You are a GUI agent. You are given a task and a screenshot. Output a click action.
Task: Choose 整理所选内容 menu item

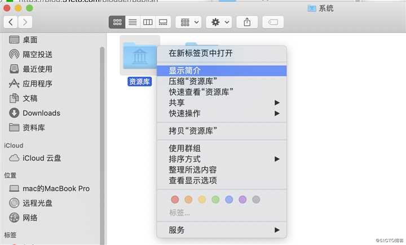(222, 170)
